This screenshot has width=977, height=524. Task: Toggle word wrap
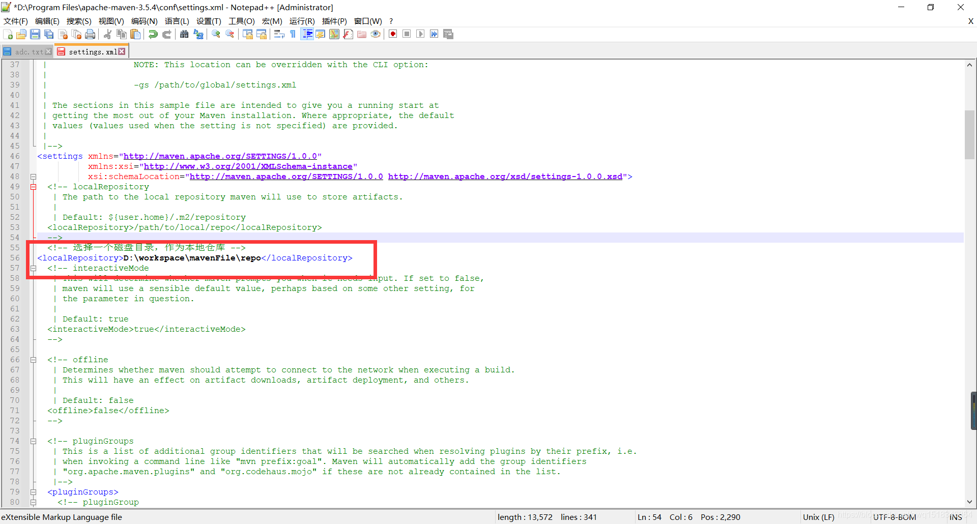click(279, 34)
